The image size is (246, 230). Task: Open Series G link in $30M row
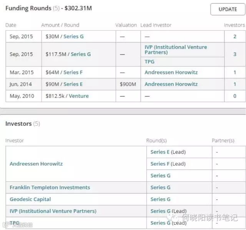(73, 36)
